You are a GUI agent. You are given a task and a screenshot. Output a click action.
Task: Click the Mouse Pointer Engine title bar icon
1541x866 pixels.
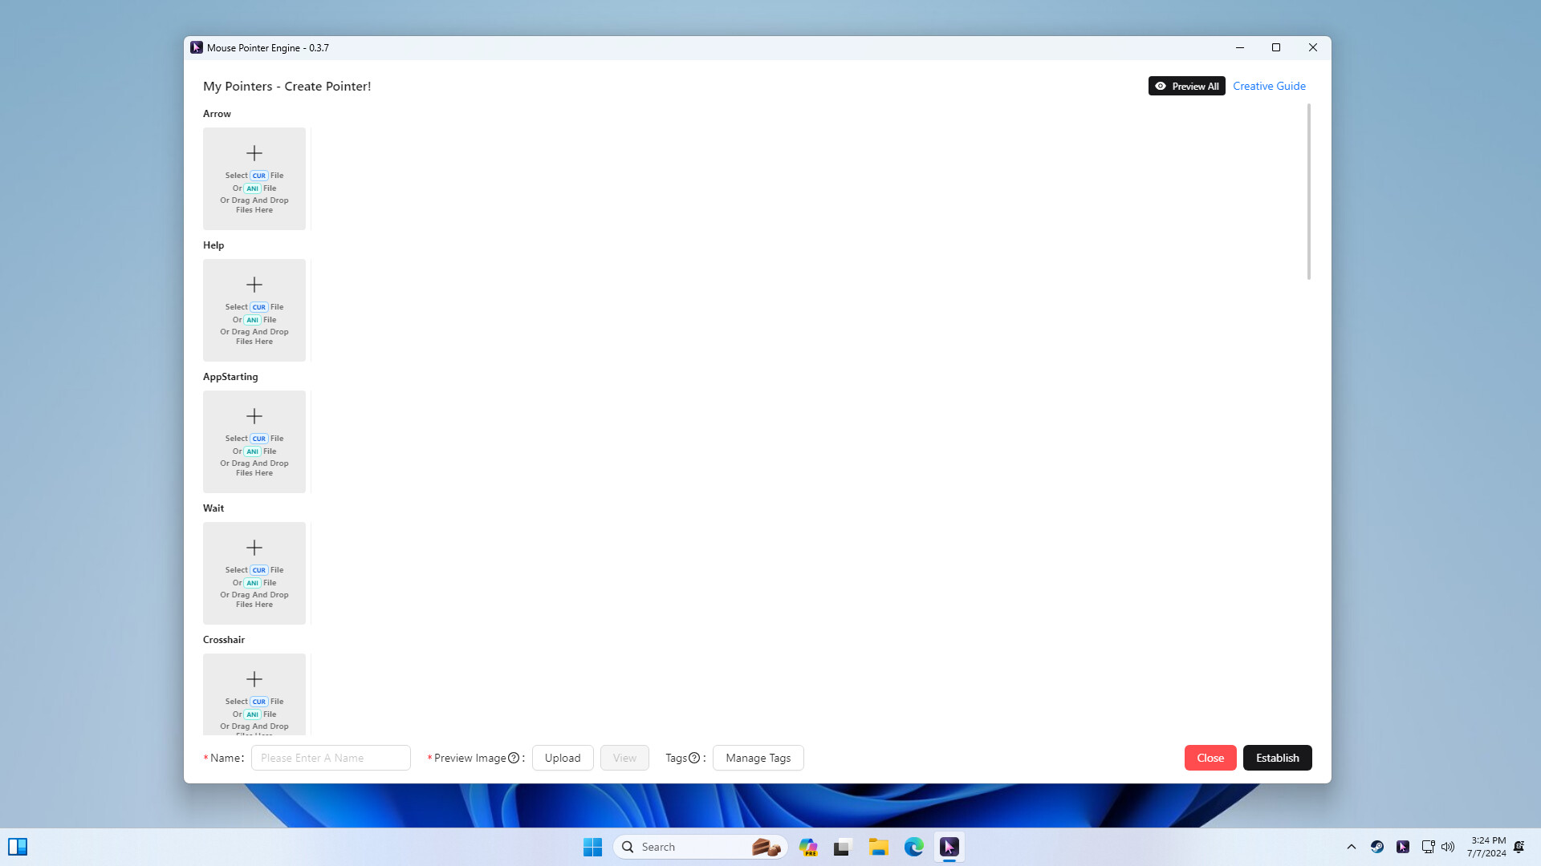tap(195, 47)
